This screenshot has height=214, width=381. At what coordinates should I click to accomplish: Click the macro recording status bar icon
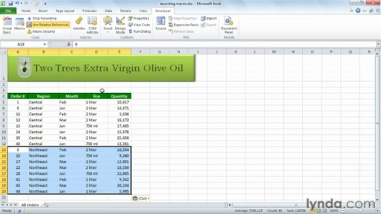[19, 211]
